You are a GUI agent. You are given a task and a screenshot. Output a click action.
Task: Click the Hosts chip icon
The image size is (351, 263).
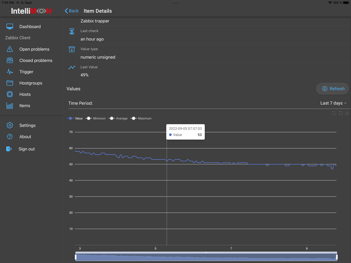click(9, 94)
